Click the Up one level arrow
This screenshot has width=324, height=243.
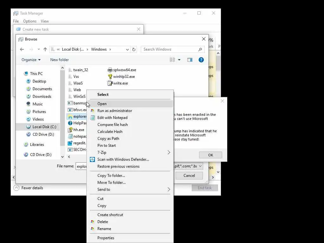click(x=45, y=49)
